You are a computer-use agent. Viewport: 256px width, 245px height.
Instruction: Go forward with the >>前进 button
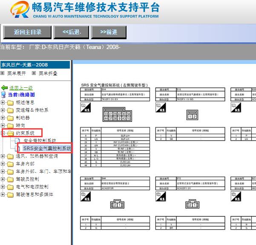point(109,32)
